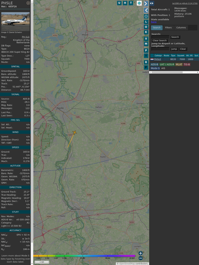Click the H map toggle button
199x265 pixels.
point(125,3)
